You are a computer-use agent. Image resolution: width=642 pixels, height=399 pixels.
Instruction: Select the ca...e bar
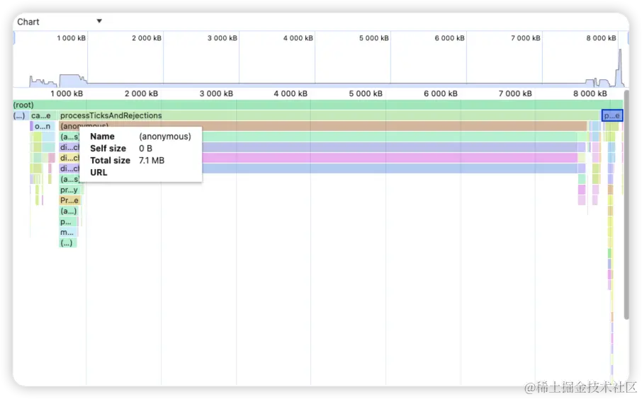pos(42,116)
